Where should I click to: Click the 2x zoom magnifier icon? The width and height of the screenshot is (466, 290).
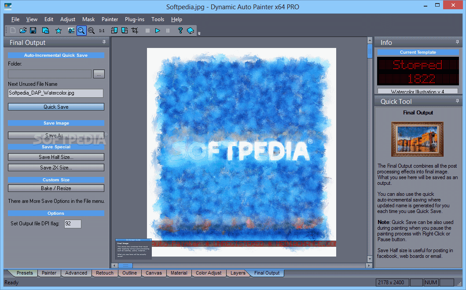click(x=91, y=30)
